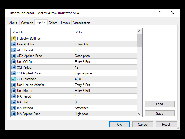
Task: Click the icon beside ADX Period
Action: pyautogui.click(x=14, y=50)
